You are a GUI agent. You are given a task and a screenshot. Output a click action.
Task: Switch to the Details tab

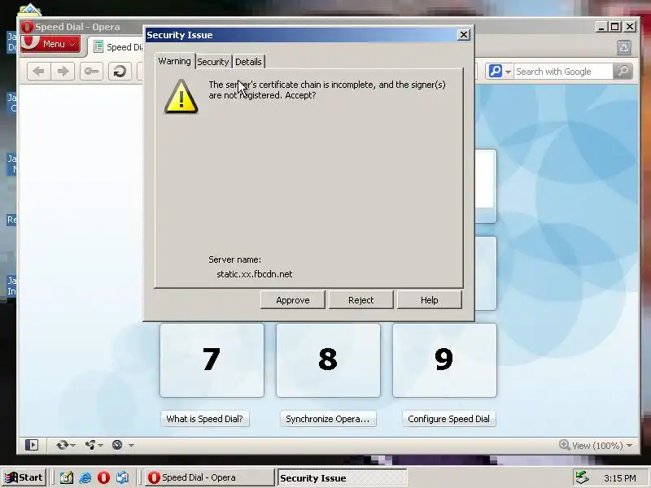(x=248, y=62)
